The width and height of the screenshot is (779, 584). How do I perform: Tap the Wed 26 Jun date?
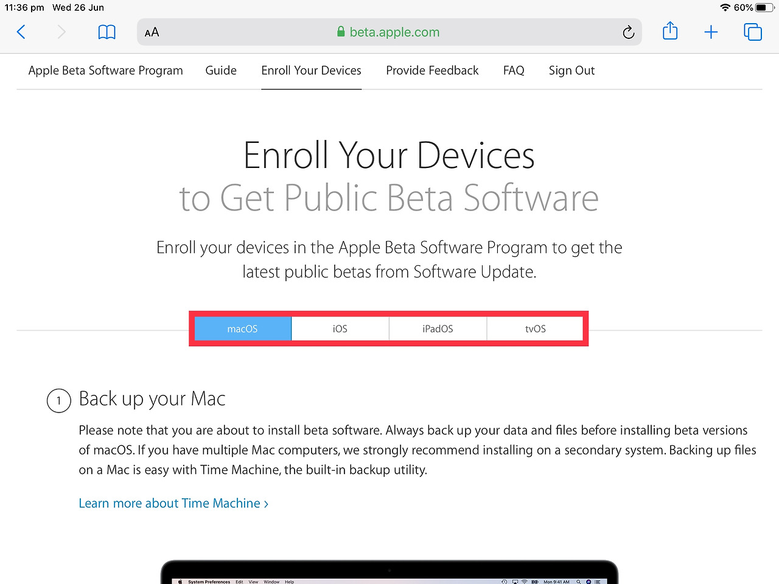pos(78,8)
